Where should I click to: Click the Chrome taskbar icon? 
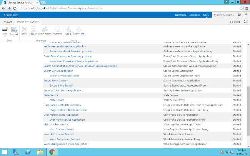tap(52, 152)
